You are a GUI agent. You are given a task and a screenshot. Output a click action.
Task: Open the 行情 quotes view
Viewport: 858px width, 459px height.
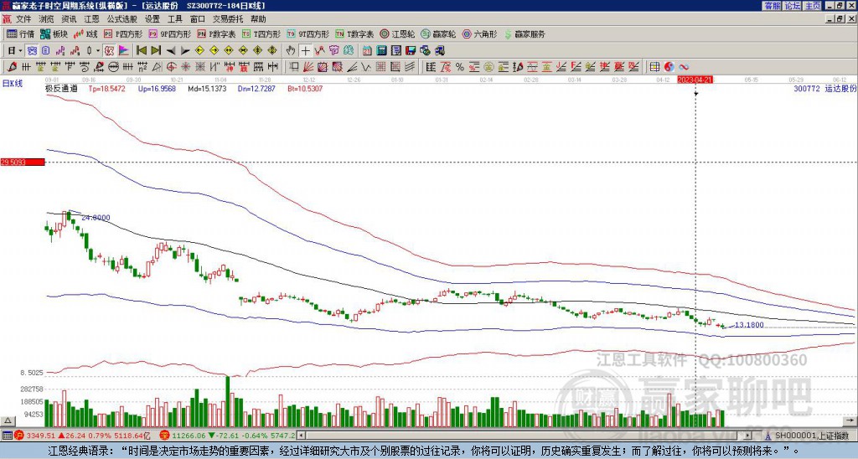tap(21, 34)
